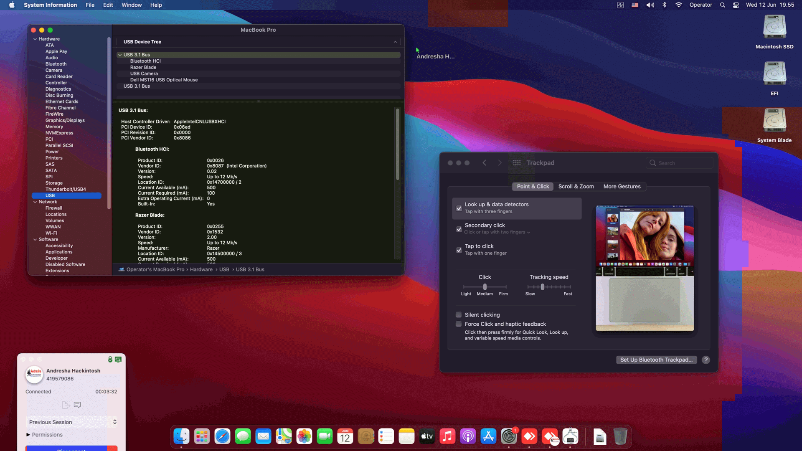Screen dimensions: 802x451
Task: Click the Trackpad help question button
Action: 706,360
